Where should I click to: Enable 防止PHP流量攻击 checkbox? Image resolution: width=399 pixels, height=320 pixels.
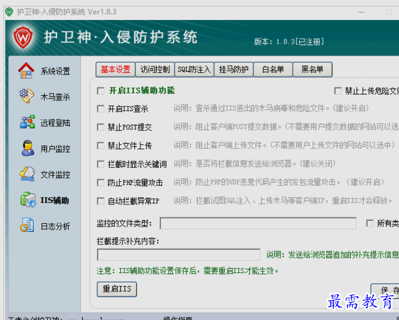101,183
